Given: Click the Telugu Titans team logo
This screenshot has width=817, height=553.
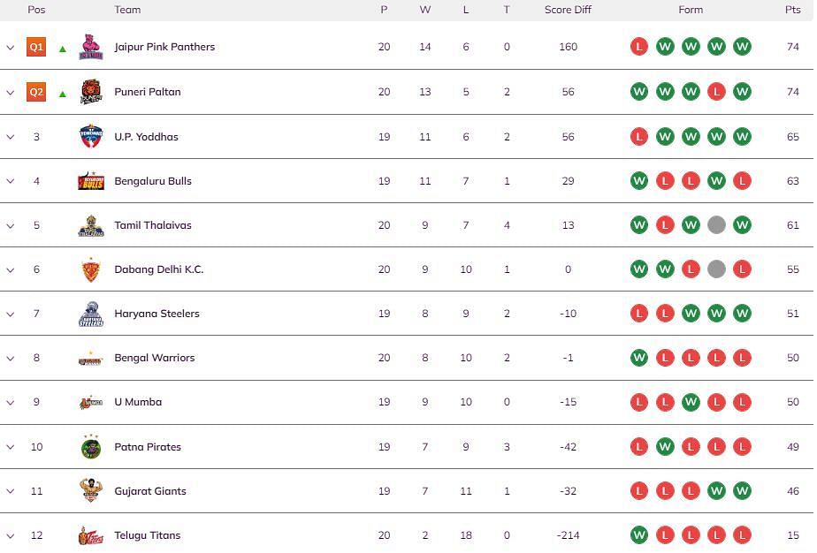Looking at the screenshot, I should pyautogui.click(x=91, y=535).
